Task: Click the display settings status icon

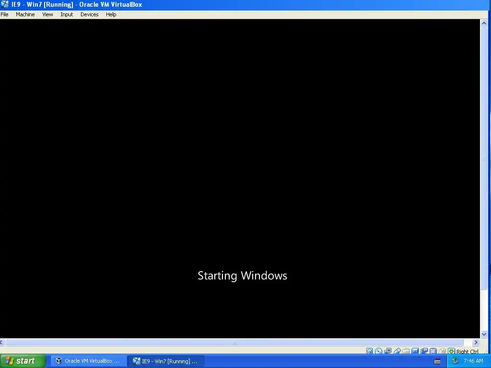Action: [x=415, y=351]
